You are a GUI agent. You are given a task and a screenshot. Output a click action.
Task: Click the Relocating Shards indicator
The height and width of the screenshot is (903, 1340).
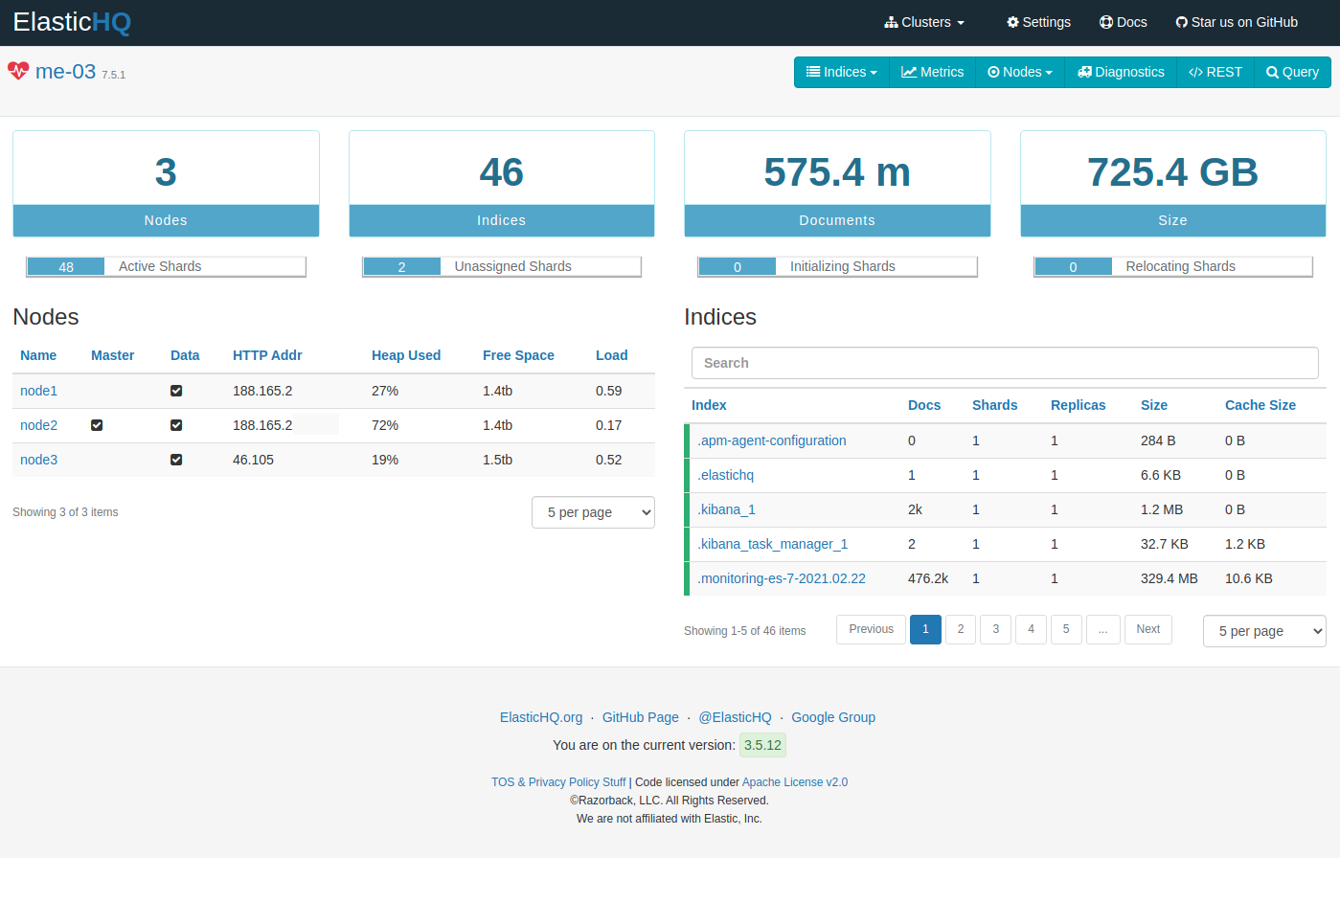pyautogui.click(x=1173, y=266)
